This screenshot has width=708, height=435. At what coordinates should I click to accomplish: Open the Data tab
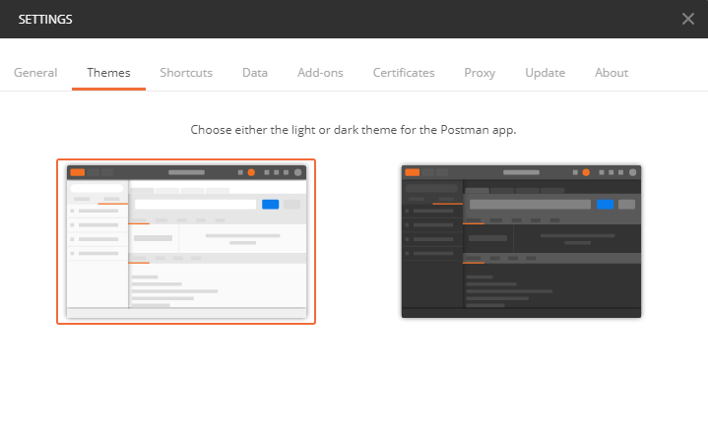pyautogui.click(x=255, y=73)
